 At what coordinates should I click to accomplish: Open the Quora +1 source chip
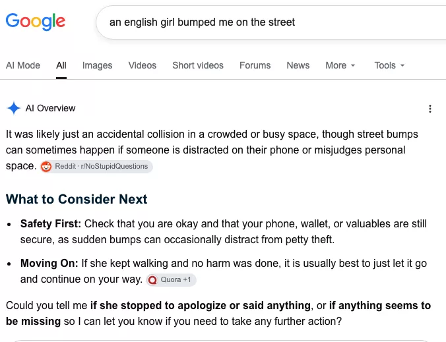click(x=172, y=280)
